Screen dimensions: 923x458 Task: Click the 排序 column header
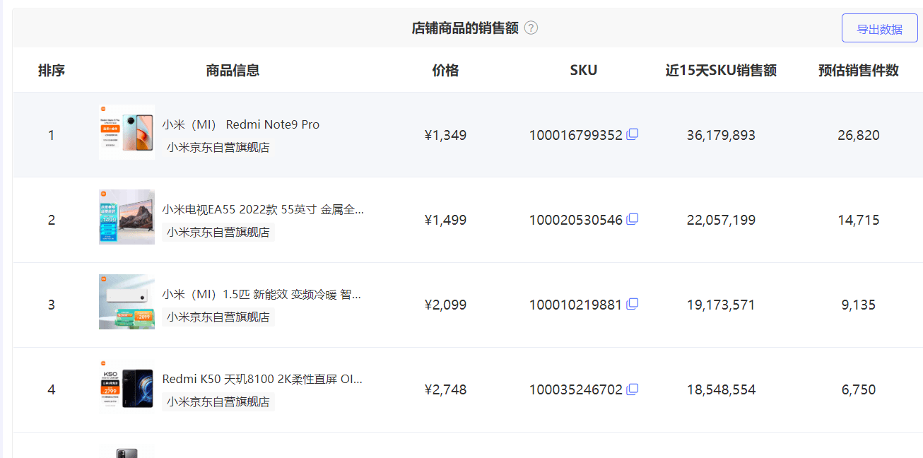52,70
